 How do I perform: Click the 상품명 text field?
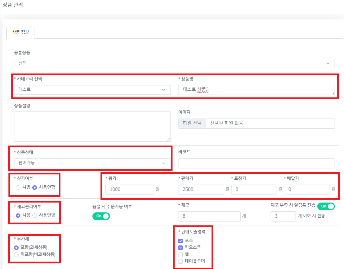tap(256, 90)
